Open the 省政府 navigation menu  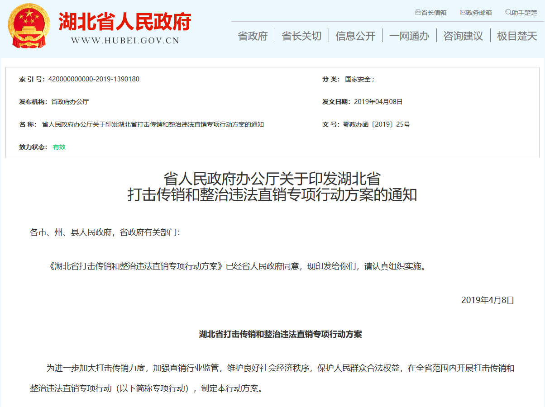click(252, 35)
